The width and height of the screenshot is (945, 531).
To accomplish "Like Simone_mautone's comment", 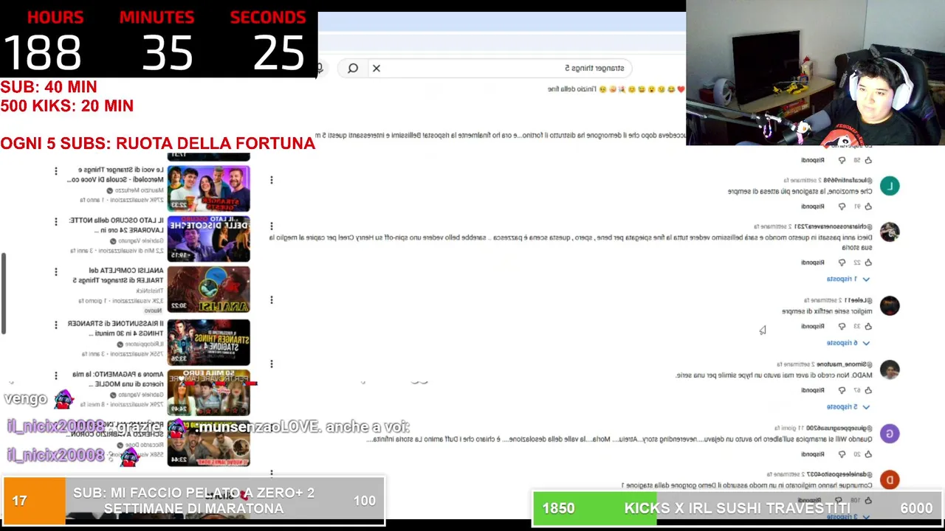I will [x=869, y=390].
